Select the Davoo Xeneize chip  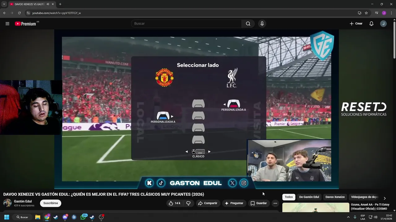pyautogui.click(x=335, y=197)
